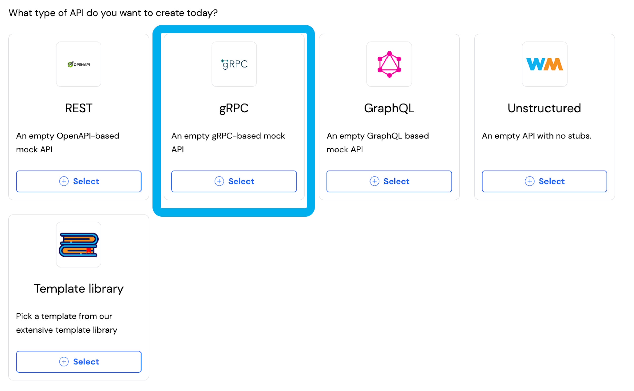Click the plus icon in GraphQL's Select button
The height and width of the screenshot is (391, 634).
[374, 181]
